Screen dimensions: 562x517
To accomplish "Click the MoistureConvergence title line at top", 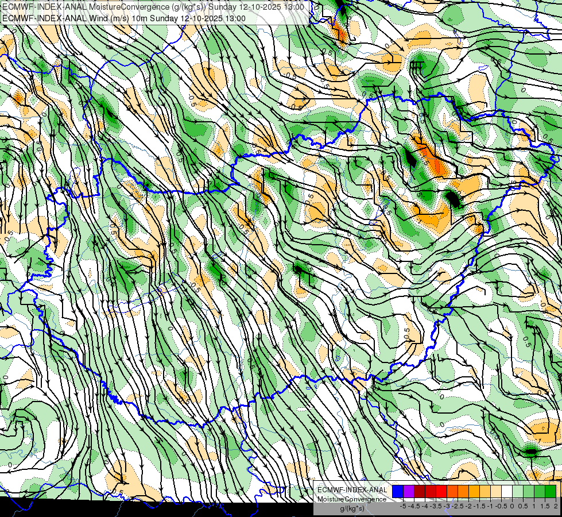I will tap(153, 7).
